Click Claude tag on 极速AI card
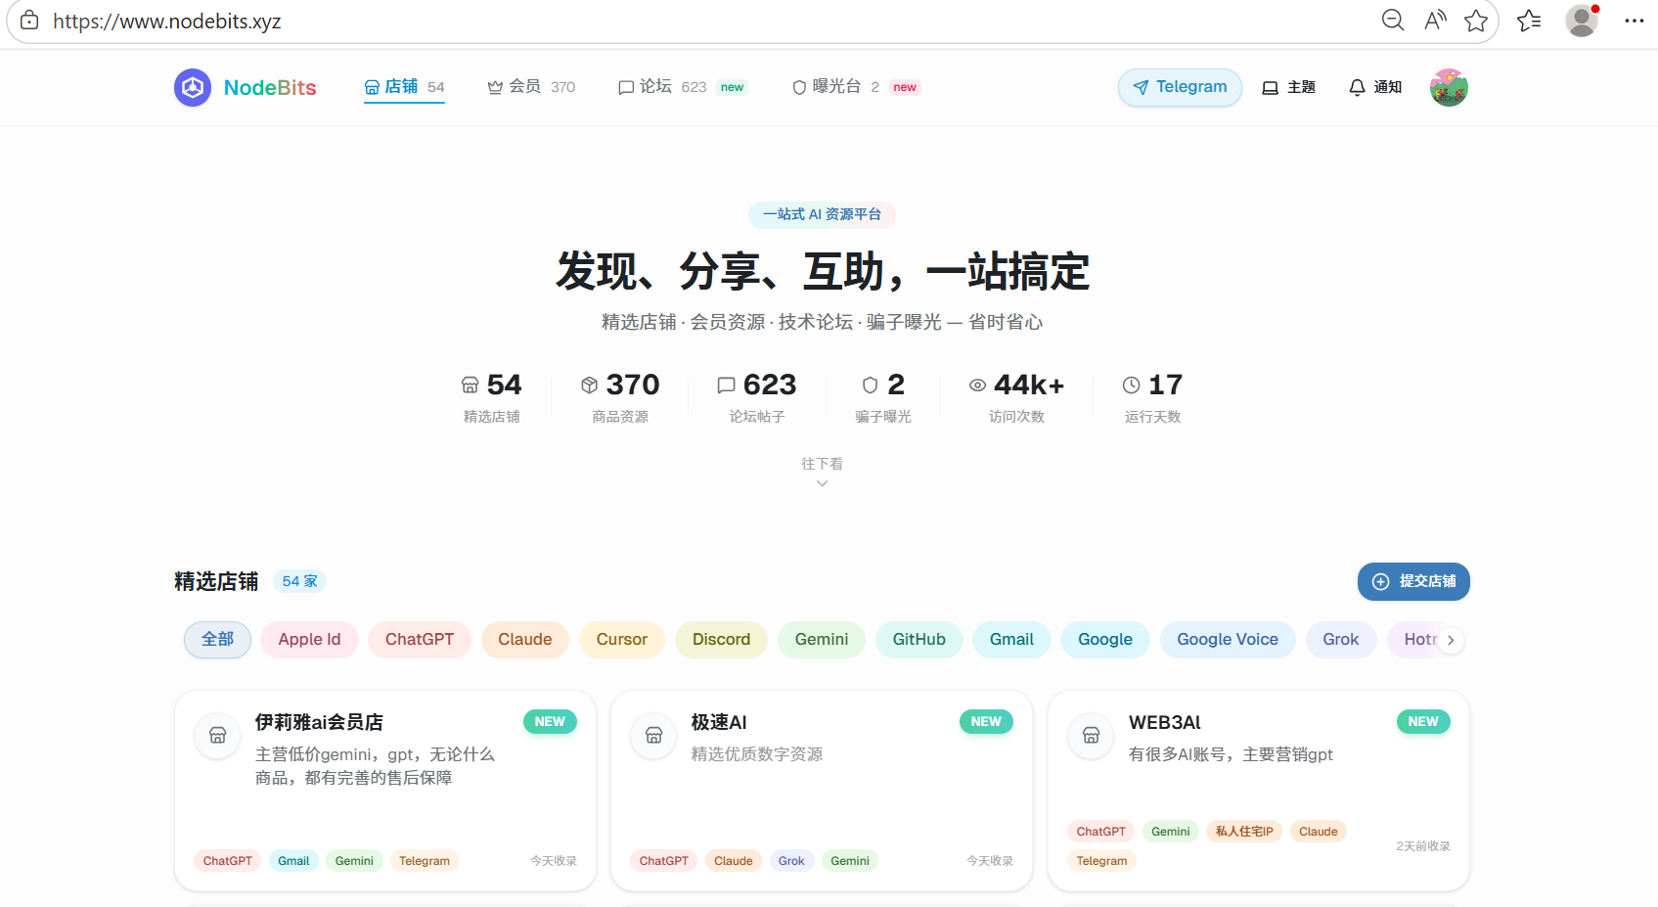The image size is (1658, 907). (x=734, y=861)
